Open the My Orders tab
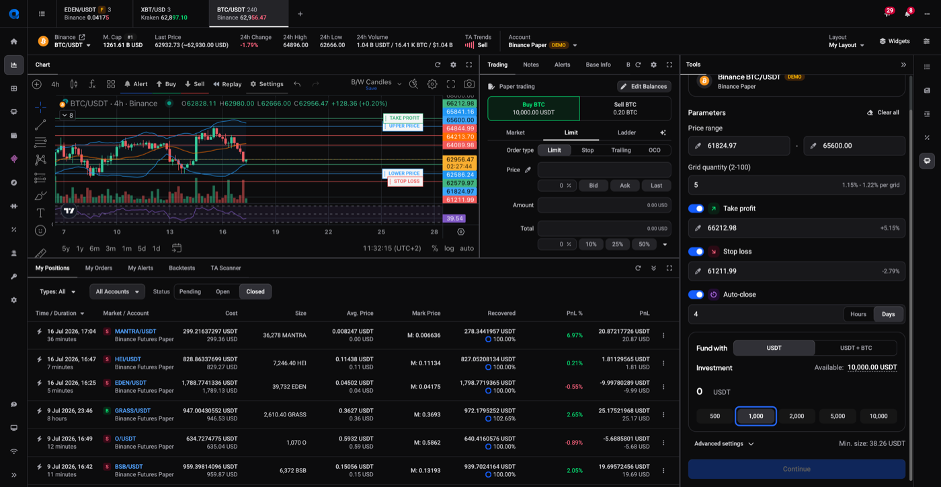Image resolution: width=941 pixels, height=487 pixels. [99, 268]
